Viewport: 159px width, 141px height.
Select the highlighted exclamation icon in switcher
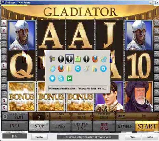pyautogui.click(x=69, y=59)
